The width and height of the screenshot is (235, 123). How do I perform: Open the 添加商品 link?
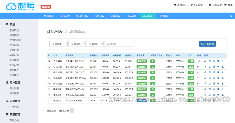[77, 32]
